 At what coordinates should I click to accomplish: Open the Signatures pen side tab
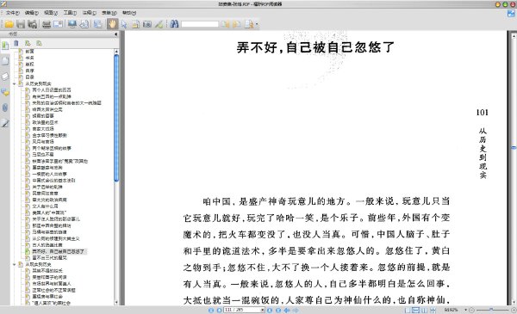pyautogui.click(x=5, y=123)
